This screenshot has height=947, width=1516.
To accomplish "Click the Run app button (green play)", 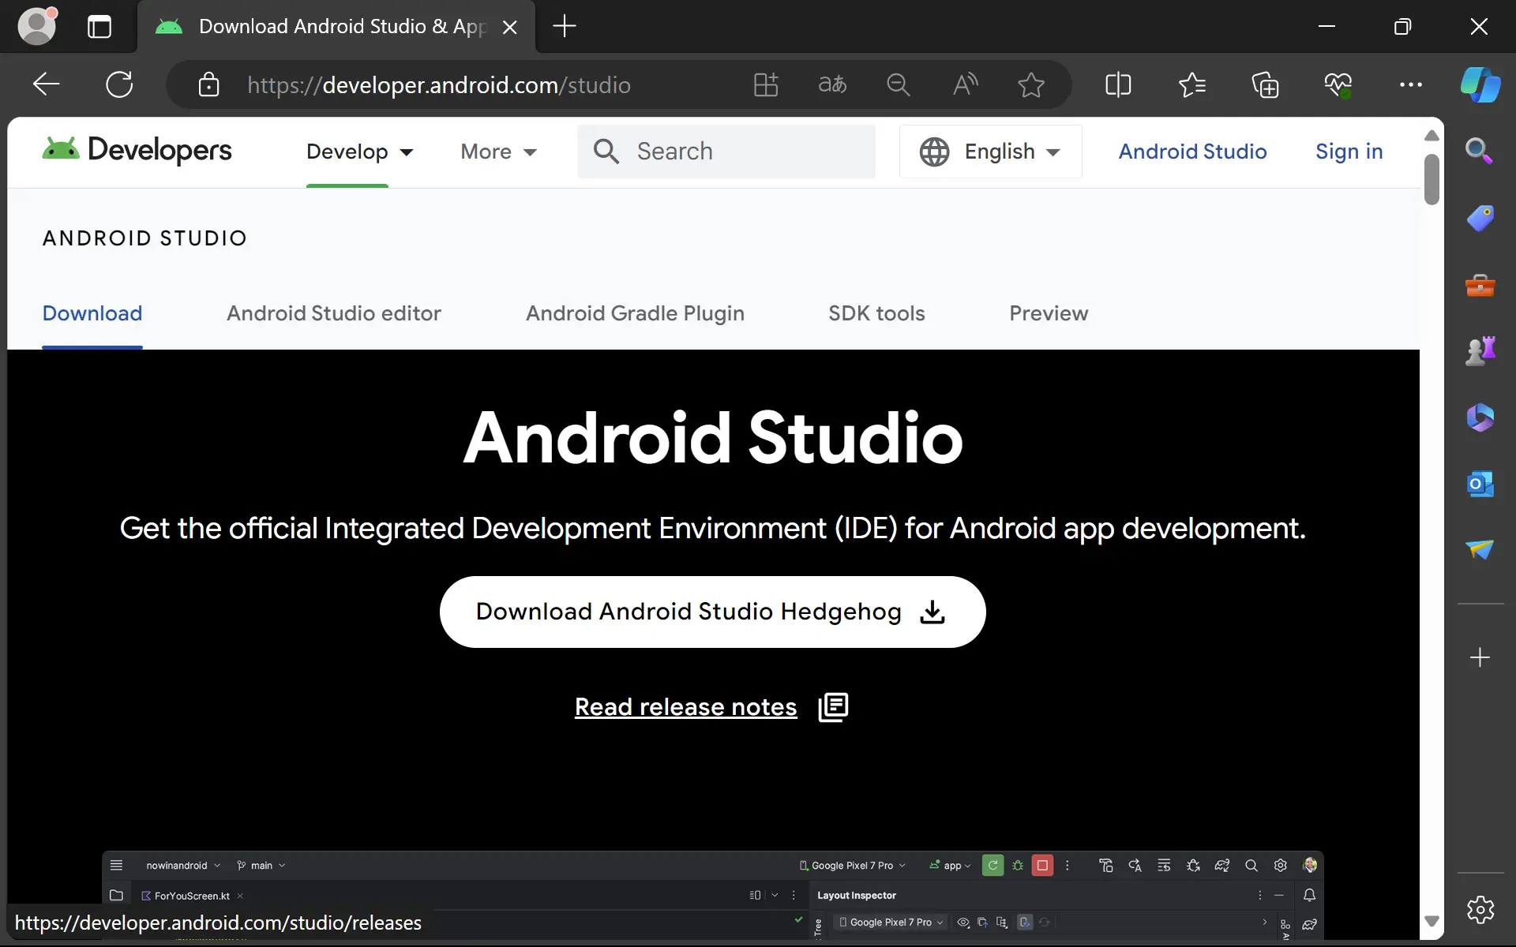I will pyautogui.click(x=993, y=865).
